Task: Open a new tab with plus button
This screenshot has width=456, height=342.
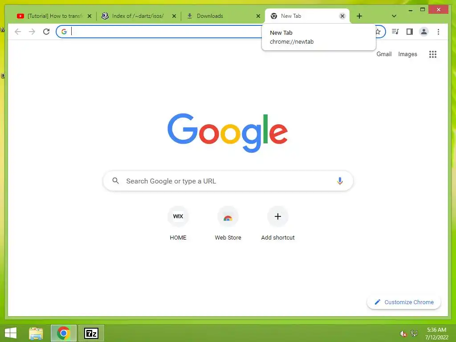Action: (359, 16)
